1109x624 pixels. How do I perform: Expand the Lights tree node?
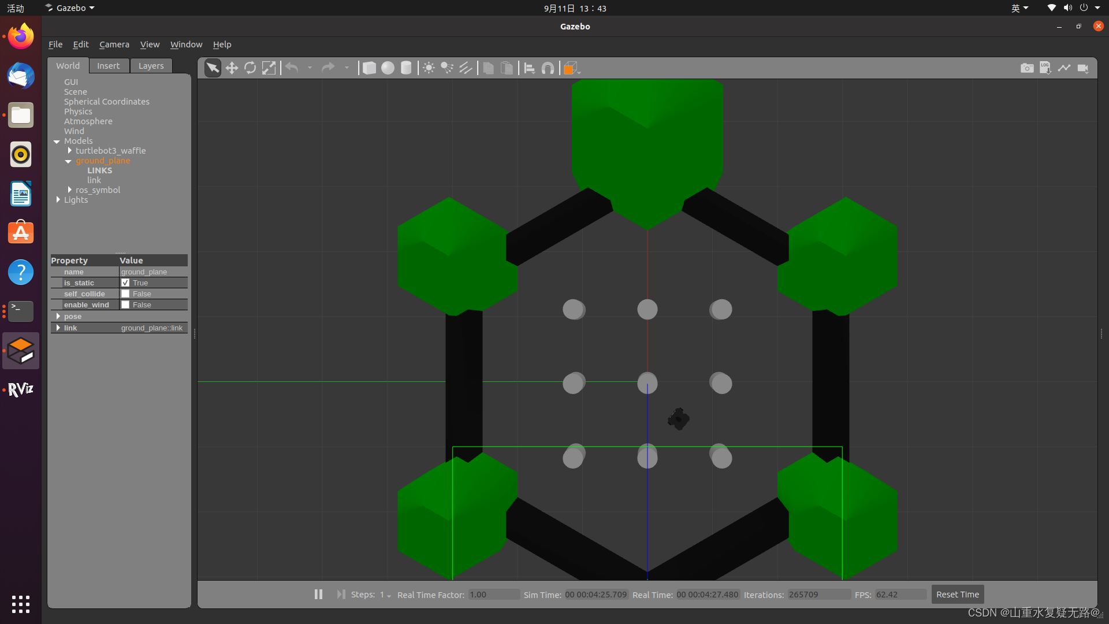click(58, 200)
